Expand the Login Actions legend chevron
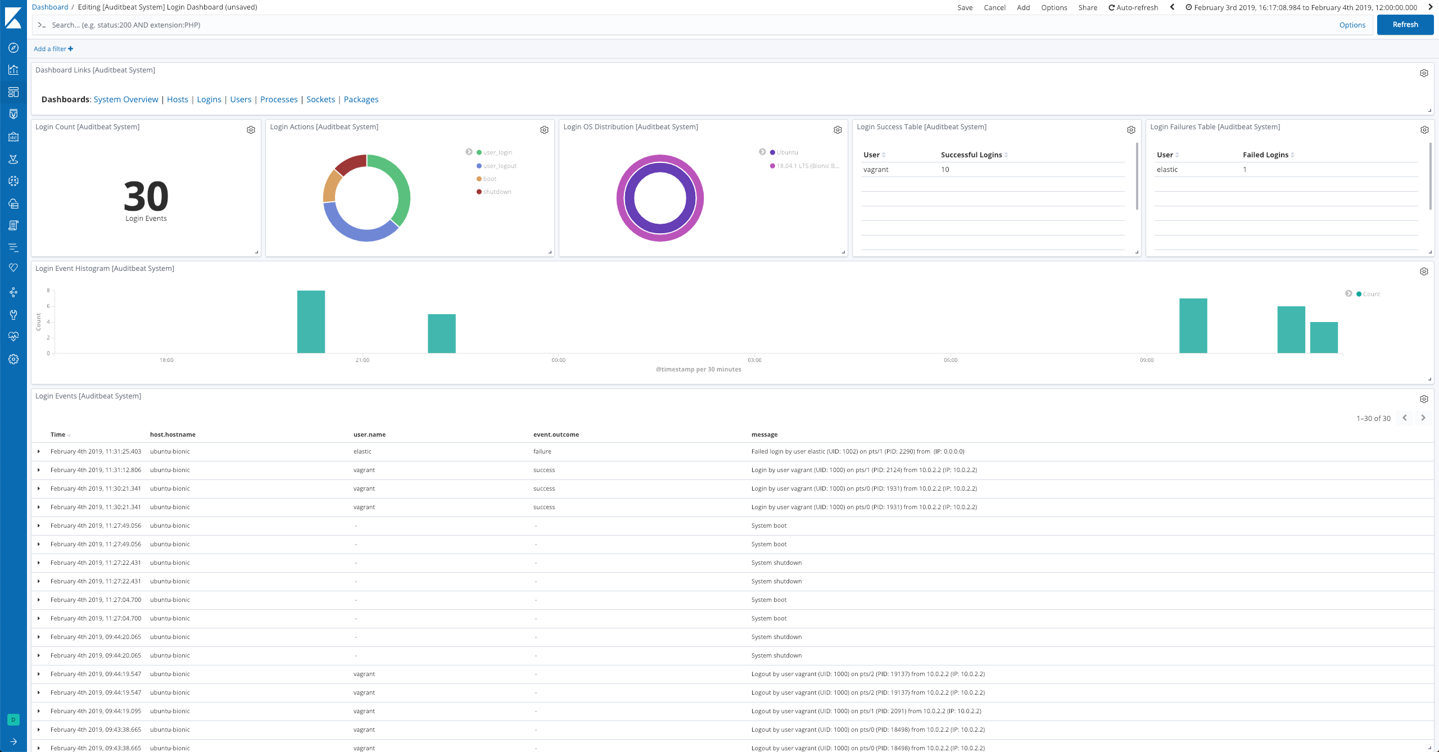The width and height of the screenshot is (1439, 752). point(469,151)
